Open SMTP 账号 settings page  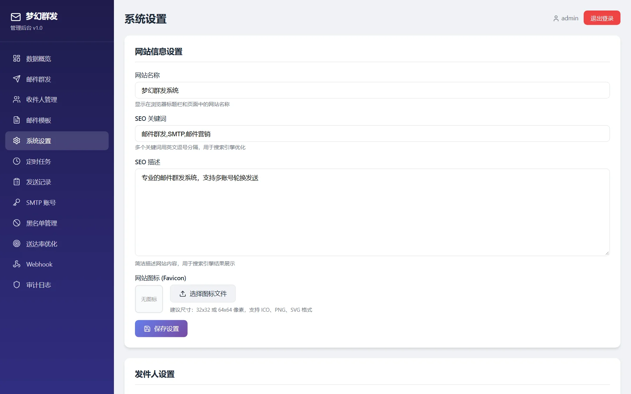tap(57, 202)
